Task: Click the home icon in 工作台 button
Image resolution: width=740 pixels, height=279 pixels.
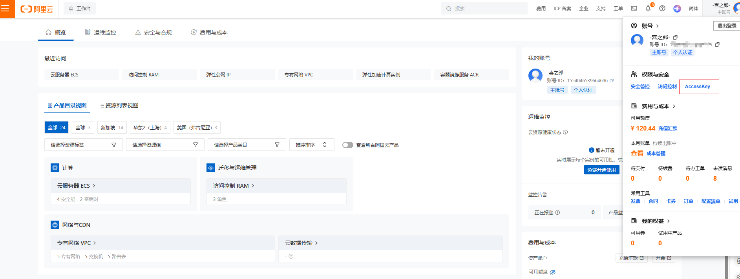Action: coord(71,8)
